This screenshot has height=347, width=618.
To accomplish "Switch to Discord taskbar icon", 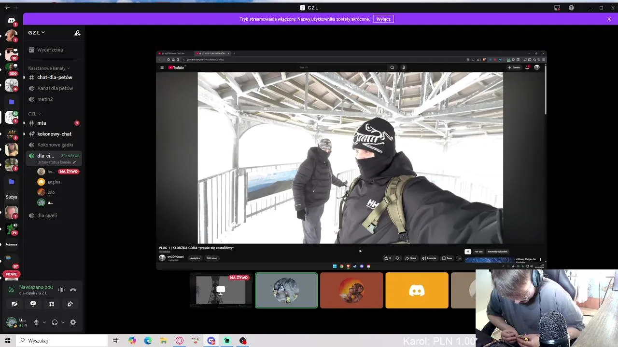I will click(211, 341).
